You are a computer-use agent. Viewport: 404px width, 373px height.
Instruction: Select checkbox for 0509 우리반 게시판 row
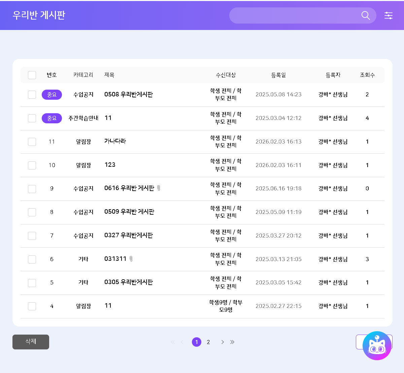pos(32,212)
